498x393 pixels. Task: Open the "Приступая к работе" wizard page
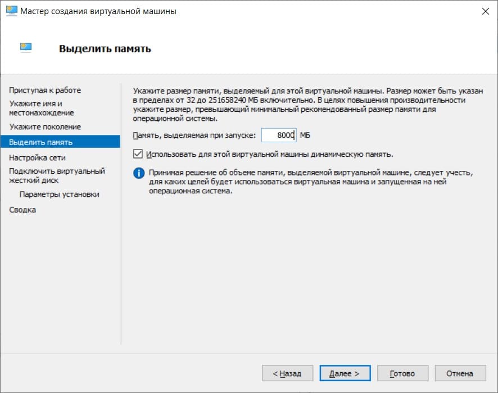pos(44,90)
